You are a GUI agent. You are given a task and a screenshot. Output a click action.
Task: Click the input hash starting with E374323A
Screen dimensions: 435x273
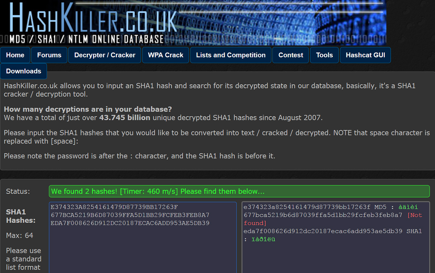(x=115, y=207)
